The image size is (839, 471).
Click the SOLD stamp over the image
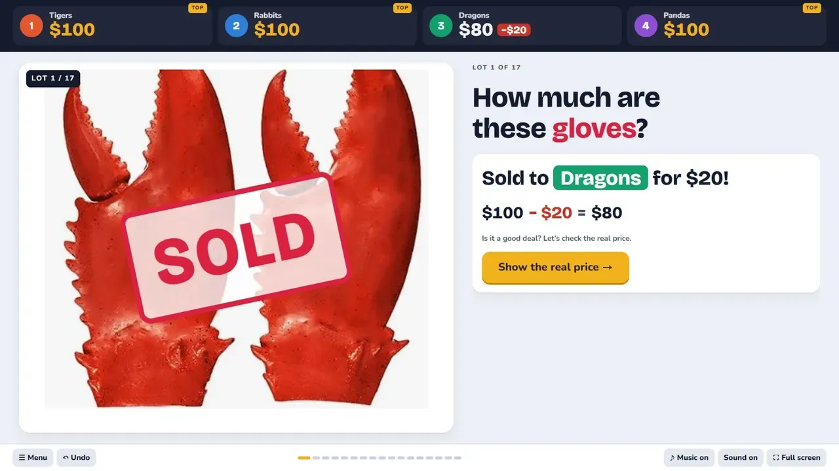click(237, 247)
